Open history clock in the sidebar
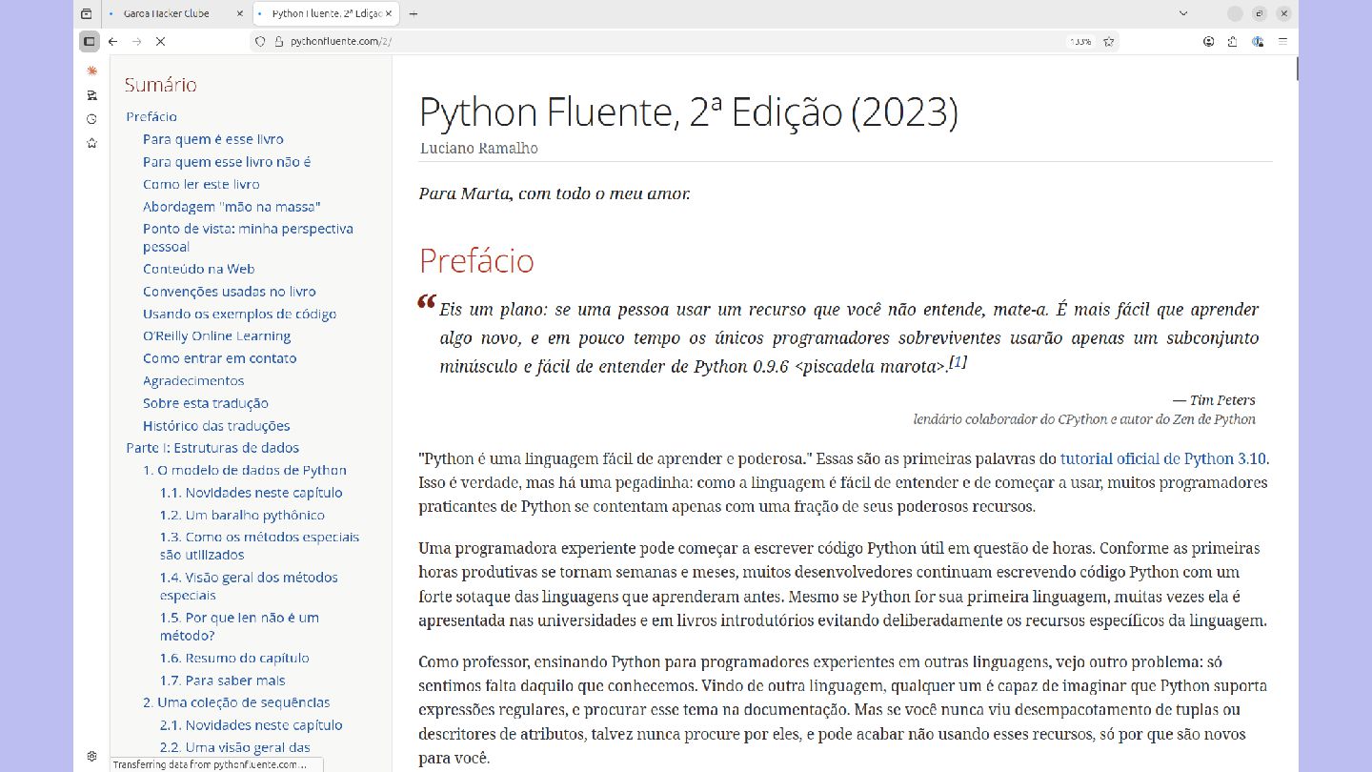This screenshot has width=1372, height=772. point(91,119)
